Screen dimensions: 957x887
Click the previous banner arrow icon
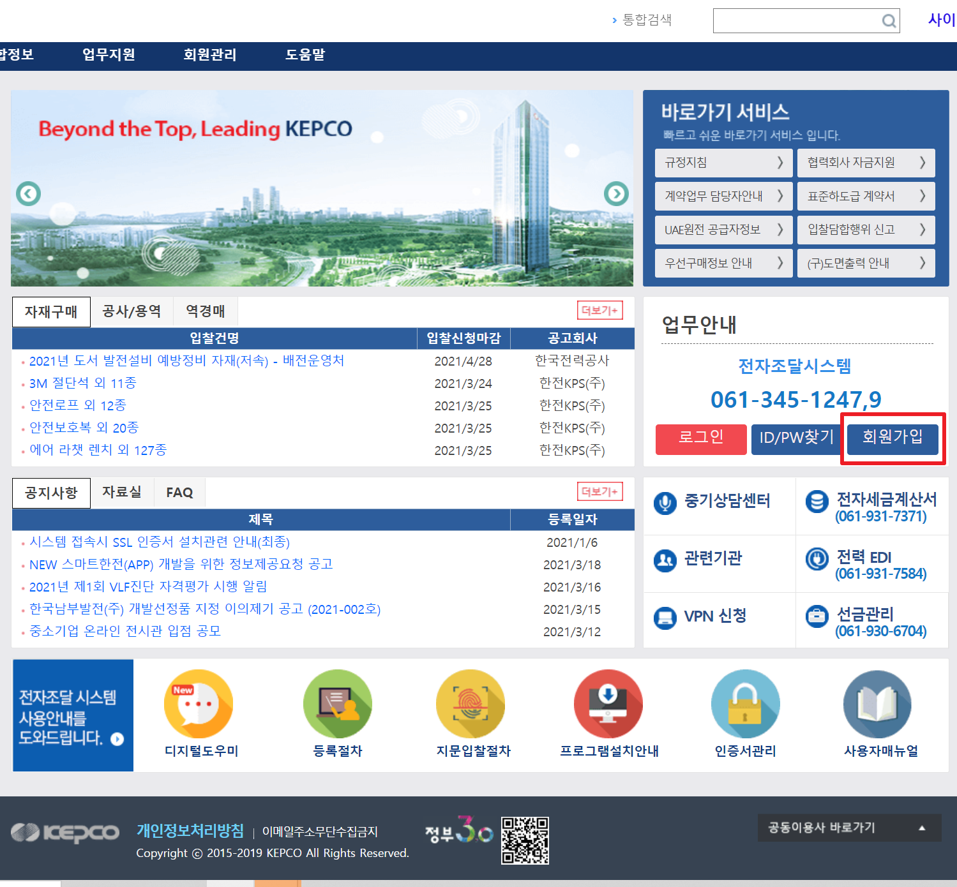tap(28, 193)
